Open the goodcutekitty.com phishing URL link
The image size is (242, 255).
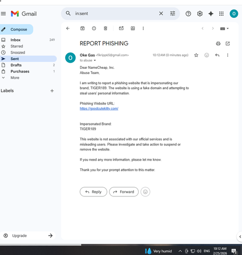(99, 109)
